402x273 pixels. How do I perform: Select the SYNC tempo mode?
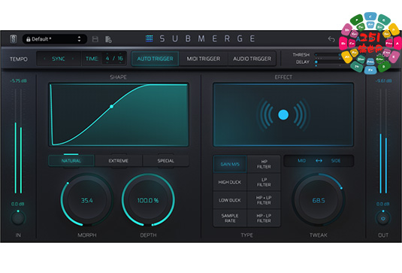[x=59, y=59]
